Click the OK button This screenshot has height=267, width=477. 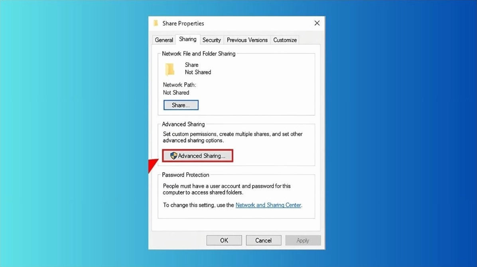224,240
